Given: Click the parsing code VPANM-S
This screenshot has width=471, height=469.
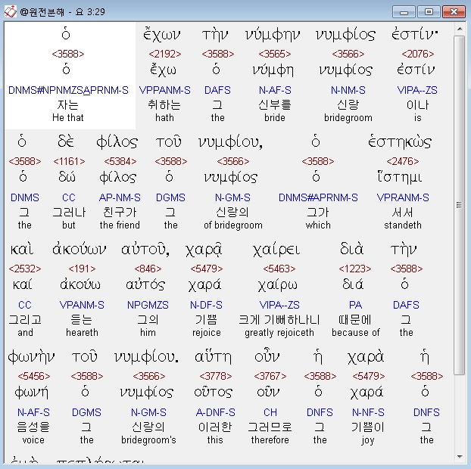Looking at the screenshot, I should tap(82, 305).
